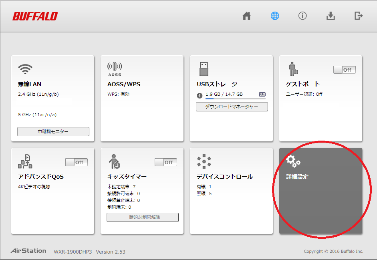
Task: Click the USB 3.0 badge
Action: click(x=262, y=94)
